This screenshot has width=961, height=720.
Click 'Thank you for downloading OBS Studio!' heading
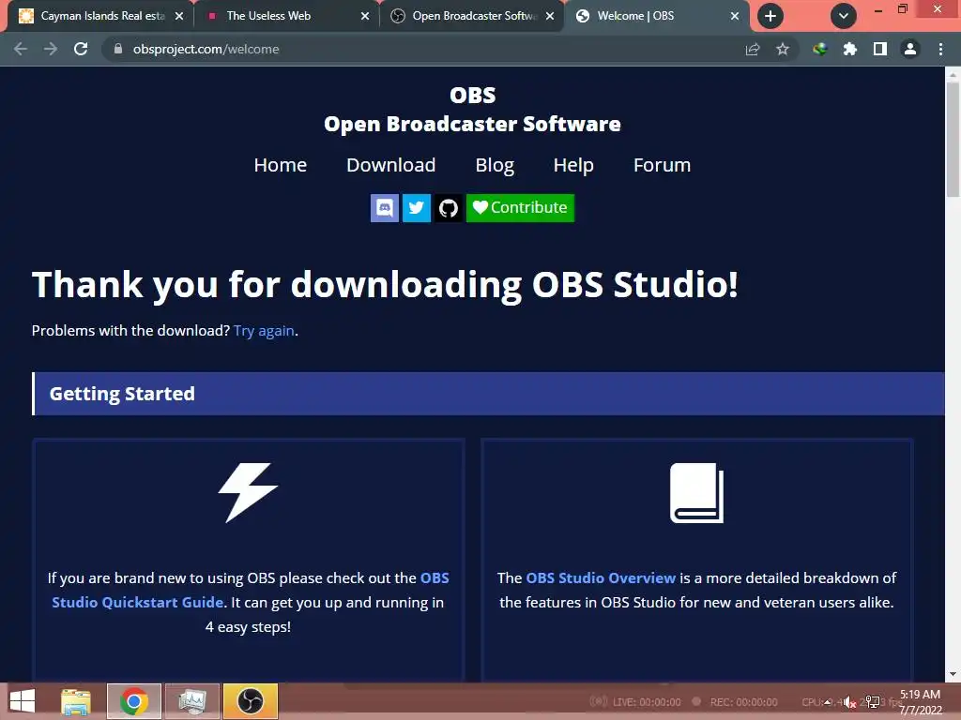[x=385, y=285]
